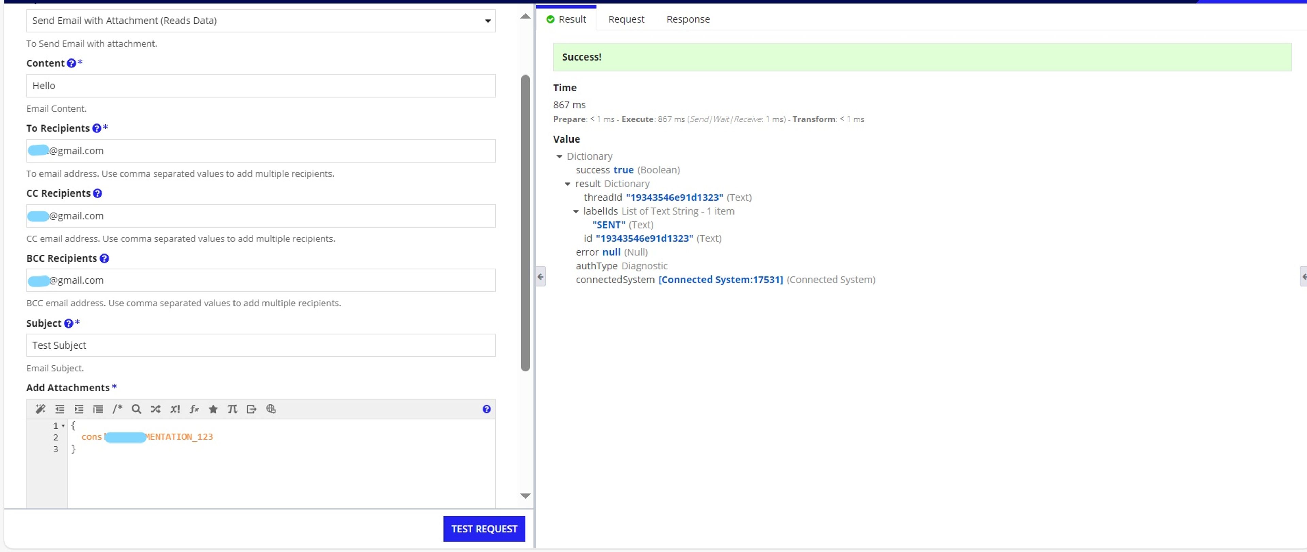The image size is (1307, 552).
Task: Switch to the Result tab
Action: [x=566, y=19]
